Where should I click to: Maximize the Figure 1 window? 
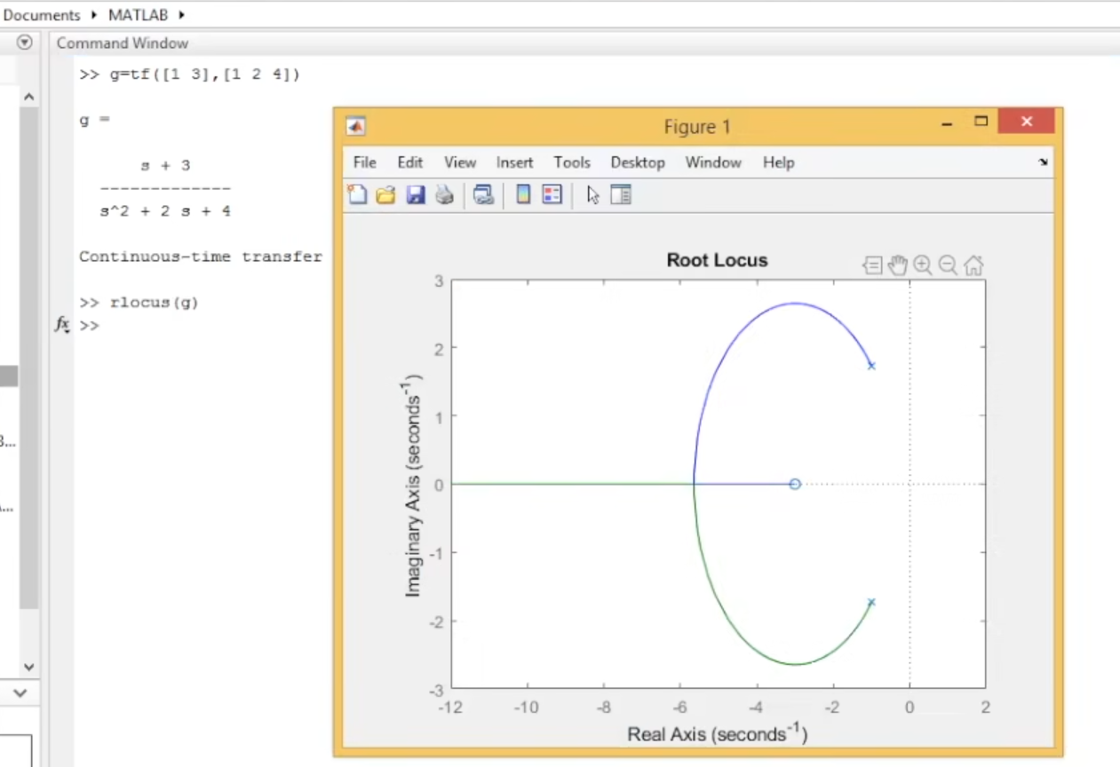981,122
